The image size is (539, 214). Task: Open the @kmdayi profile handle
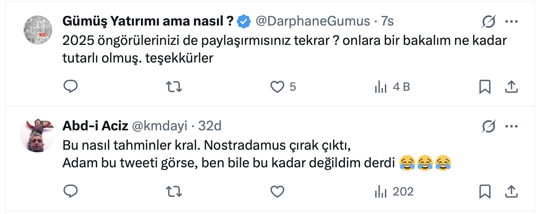pos(159,126)
